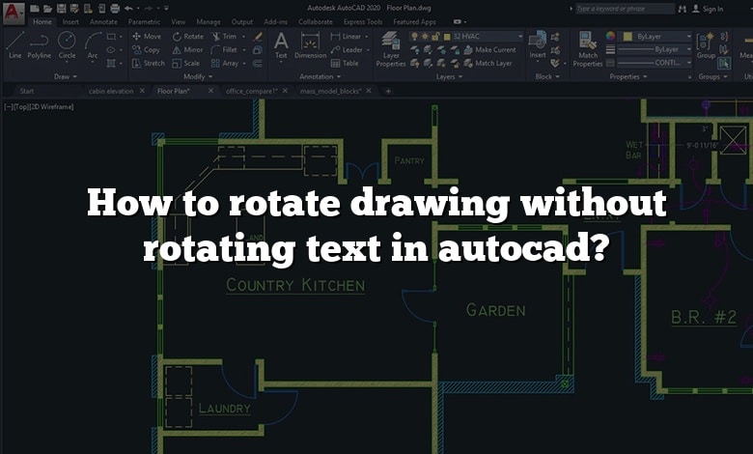Open the ByLayer lineweight dropdown
This screenshot has width=753, height=454.
point(655,49)
